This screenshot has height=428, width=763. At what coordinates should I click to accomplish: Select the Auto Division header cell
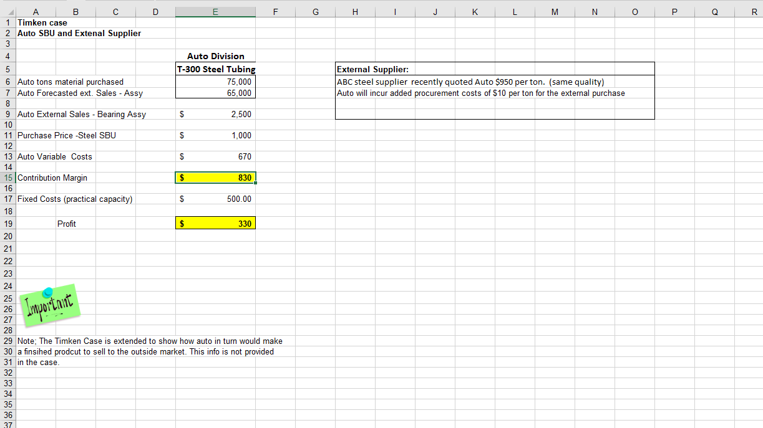click(215, 56)
